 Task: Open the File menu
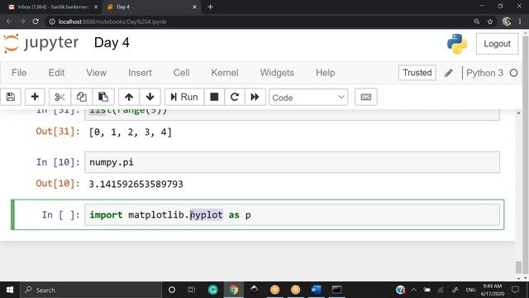pos(19,73)
